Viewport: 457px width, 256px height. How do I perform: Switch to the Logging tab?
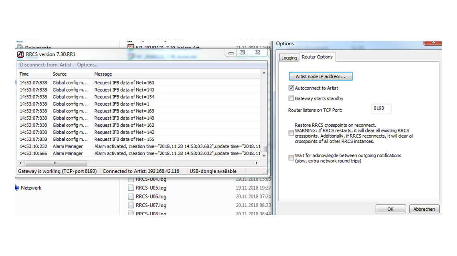click(x=289, y=58)
